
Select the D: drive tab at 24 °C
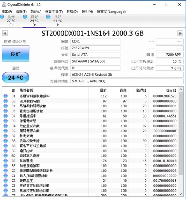pyautogui.click(x=34, y=21)
